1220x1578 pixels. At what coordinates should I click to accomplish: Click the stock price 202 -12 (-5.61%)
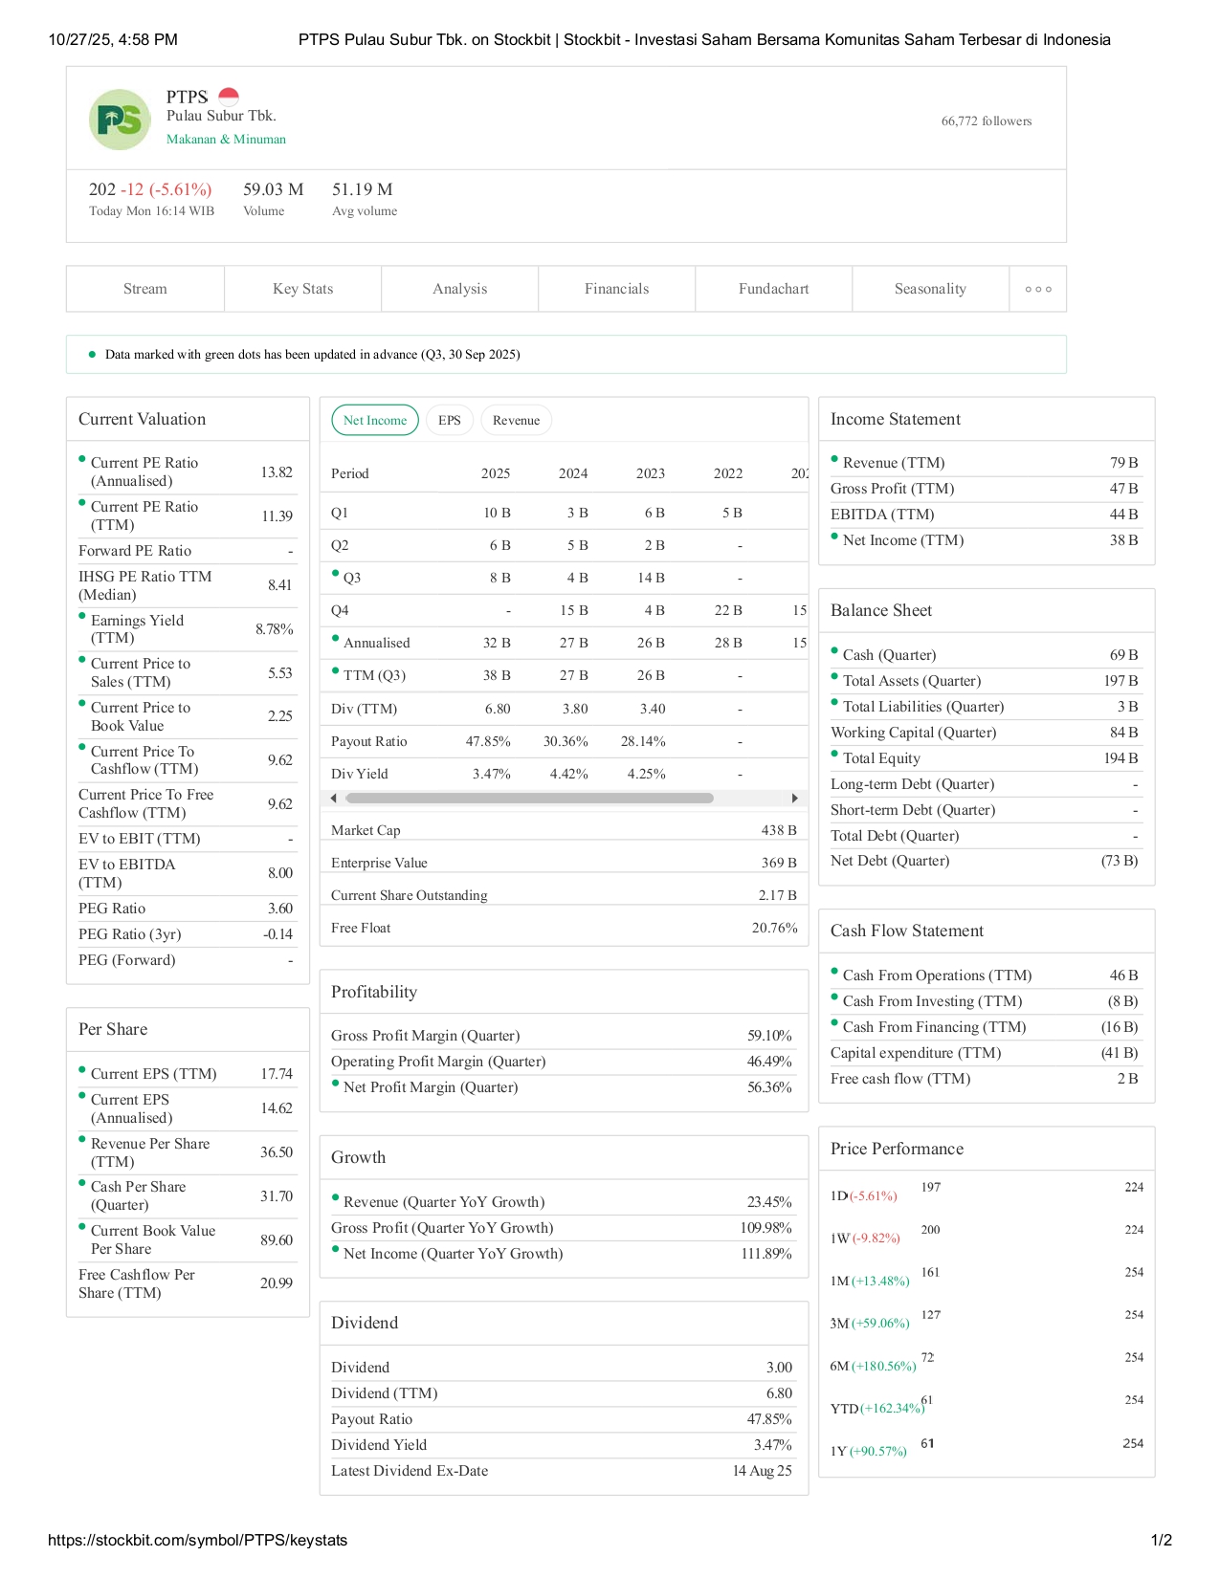[x=150, y=189]
